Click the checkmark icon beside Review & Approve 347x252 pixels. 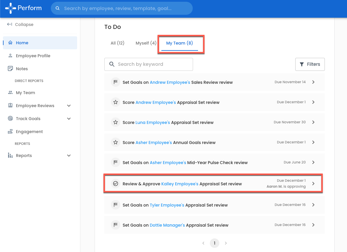click(116, 184)
